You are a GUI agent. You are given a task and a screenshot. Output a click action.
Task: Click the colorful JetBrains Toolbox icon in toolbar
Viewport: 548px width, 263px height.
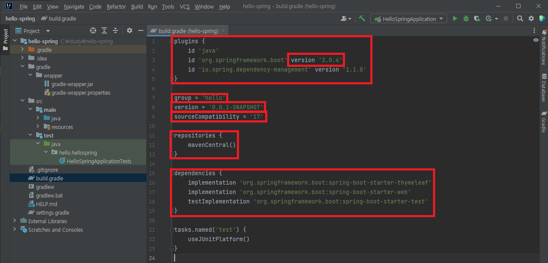(x=542, y=18)
